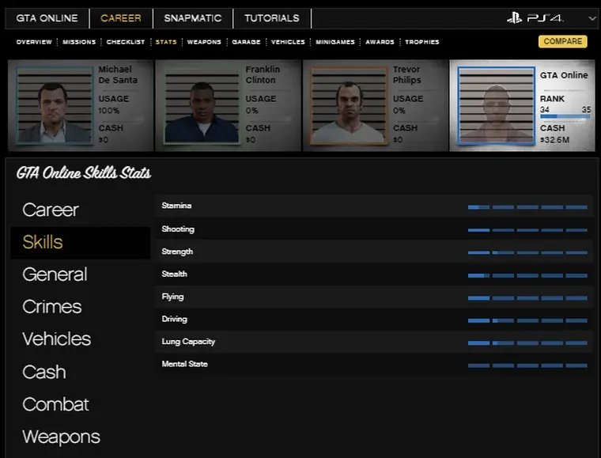Click the Mental State progress bar

click(527, 365)
